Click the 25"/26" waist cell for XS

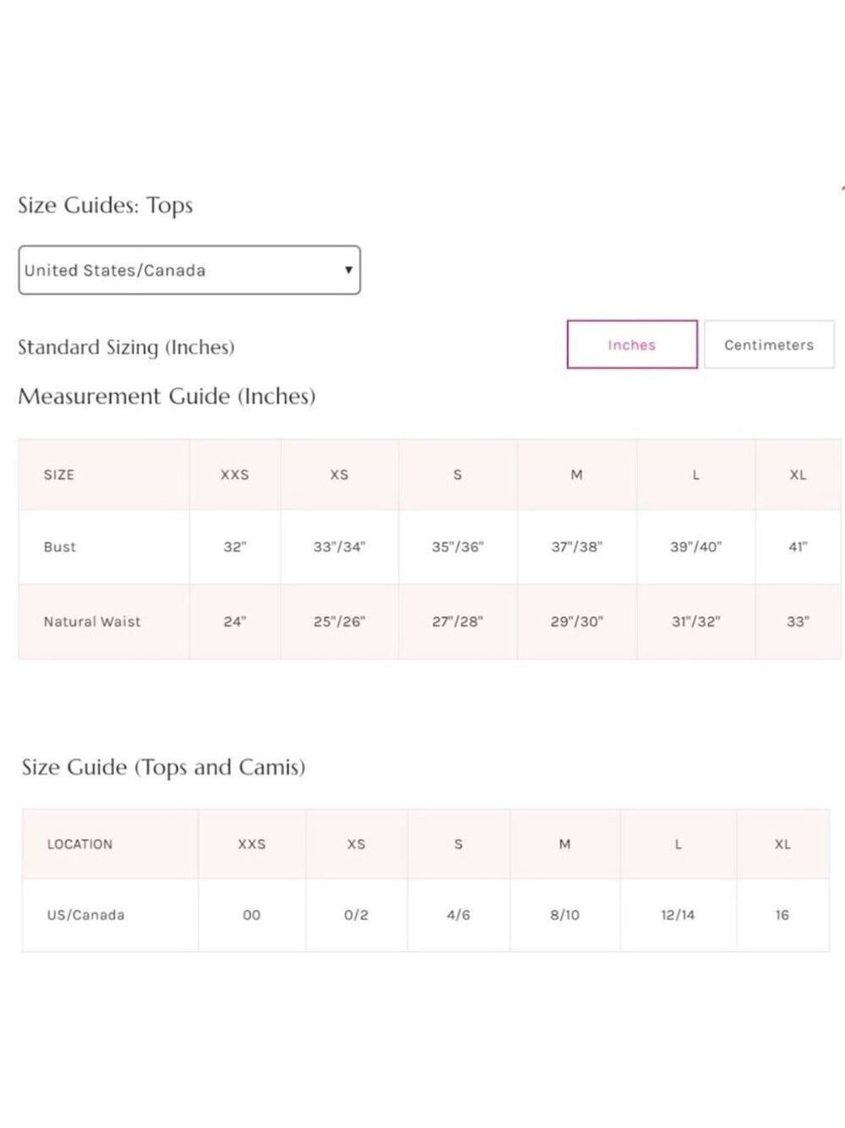point(339,621)
